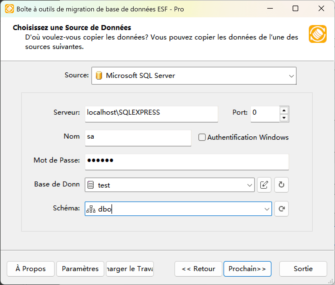The height and width of the screenshot is (285, 335).
Task: Increment the Port value with the up arrow
Action: [x=284, y=110]
